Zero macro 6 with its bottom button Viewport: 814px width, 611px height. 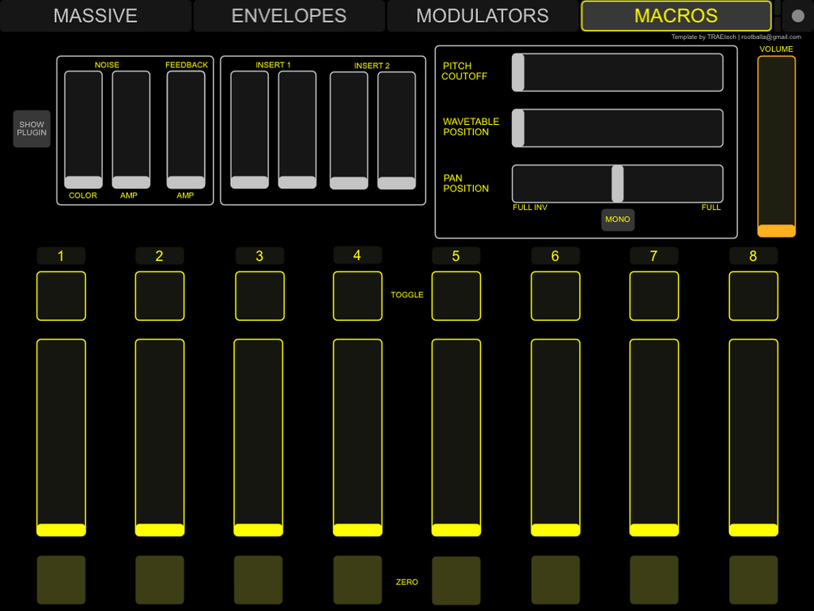[556, 580]
